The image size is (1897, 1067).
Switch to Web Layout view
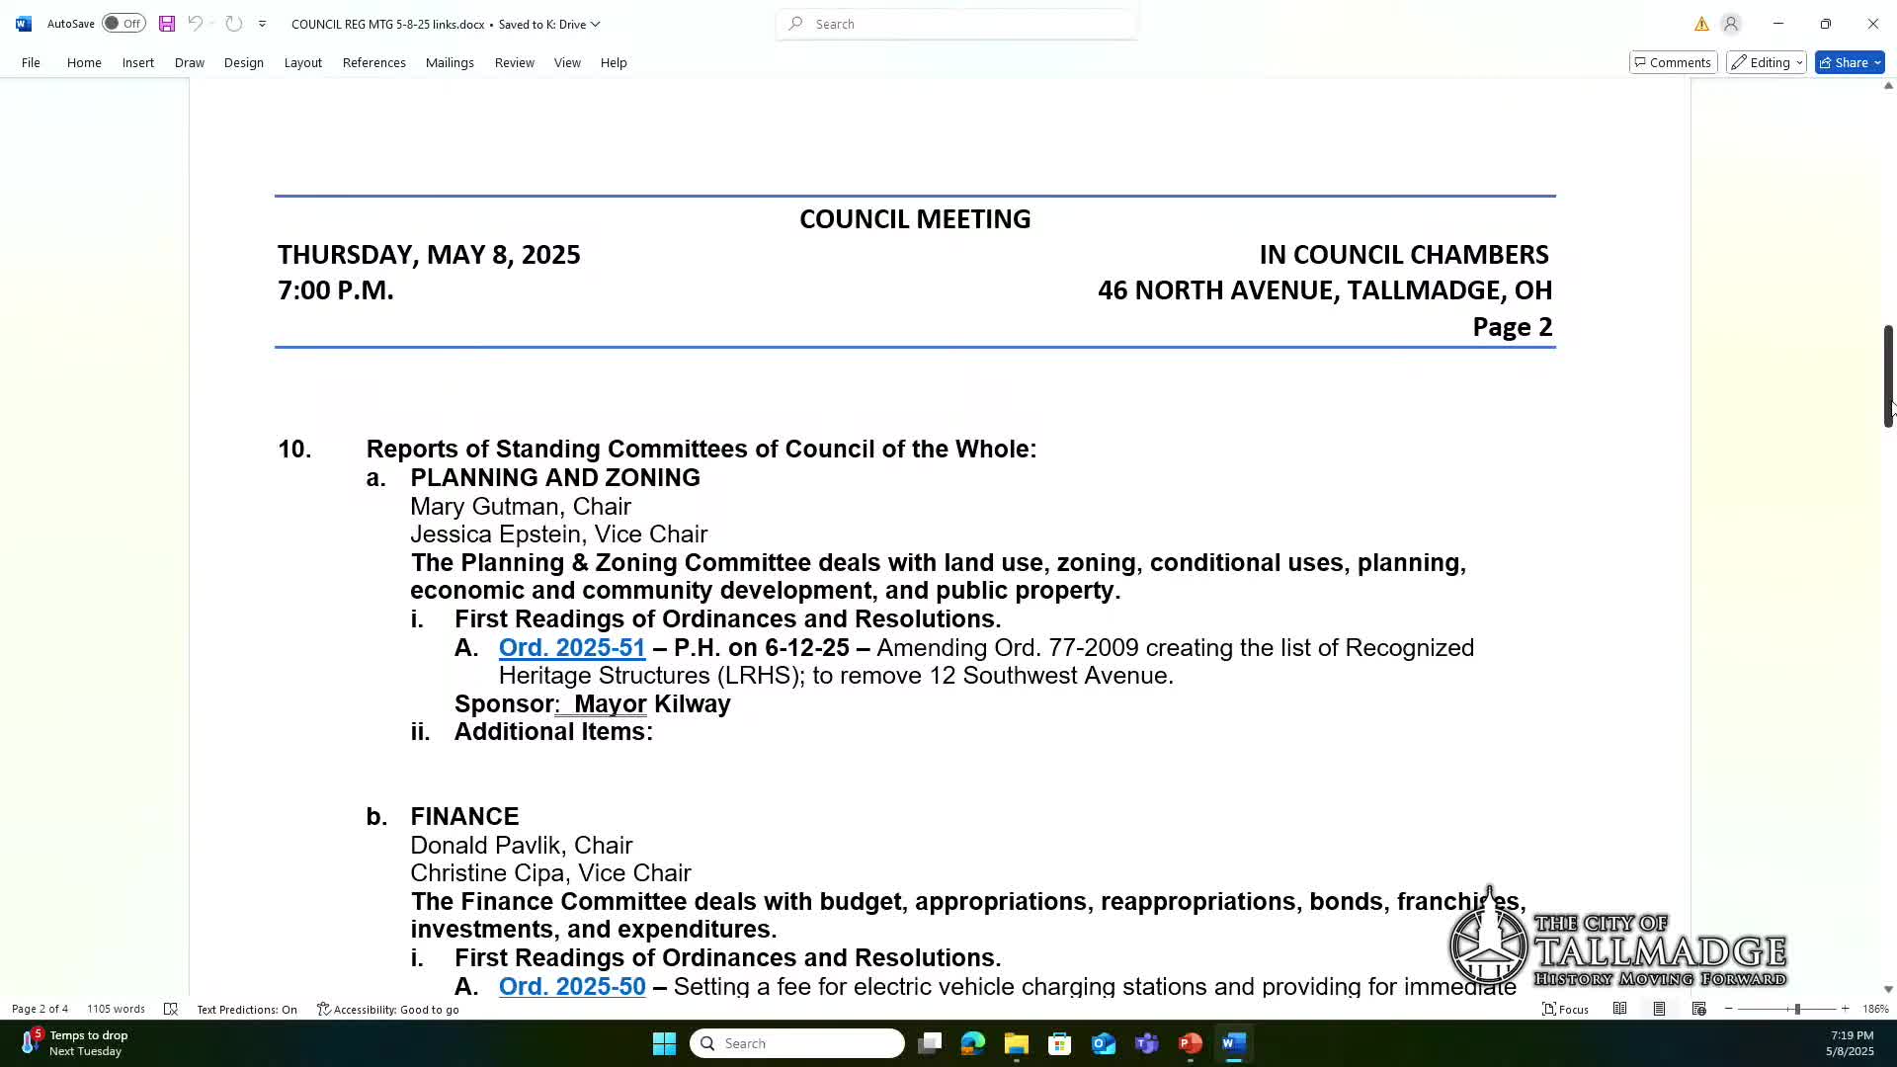pyautogui.click(x=1698, y=1009)
